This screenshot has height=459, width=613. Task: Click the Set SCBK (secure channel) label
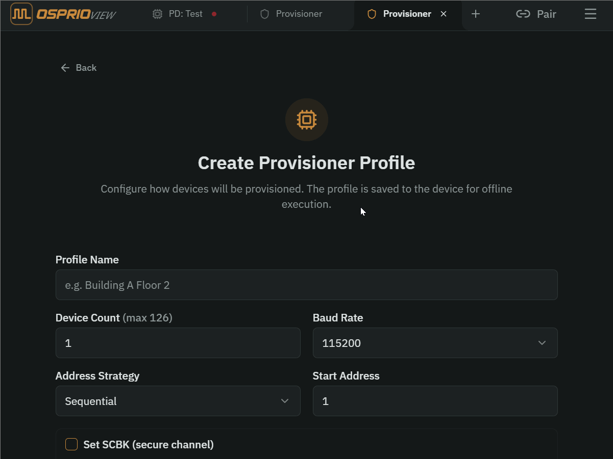[x=149, y=444]
